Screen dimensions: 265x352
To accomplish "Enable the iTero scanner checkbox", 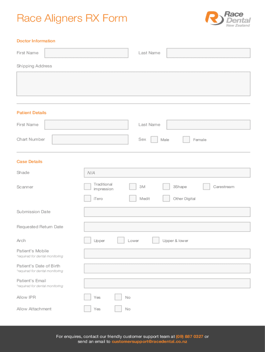I will (x=88, y=198).
